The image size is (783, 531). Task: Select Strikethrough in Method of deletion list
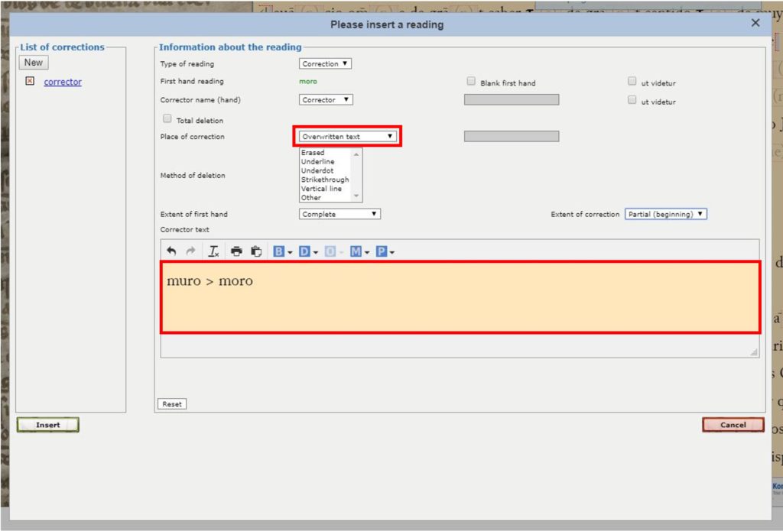pos(324,180)
